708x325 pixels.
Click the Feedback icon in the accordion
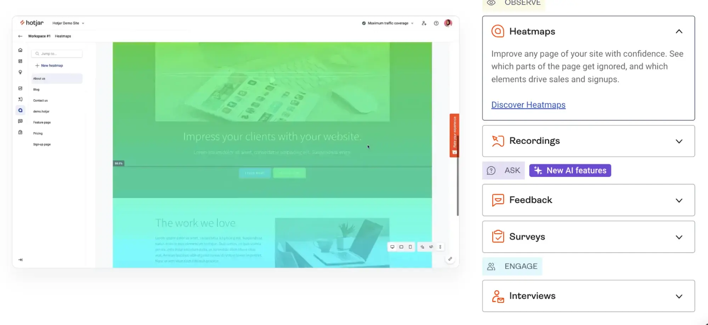tap(498, 200)
